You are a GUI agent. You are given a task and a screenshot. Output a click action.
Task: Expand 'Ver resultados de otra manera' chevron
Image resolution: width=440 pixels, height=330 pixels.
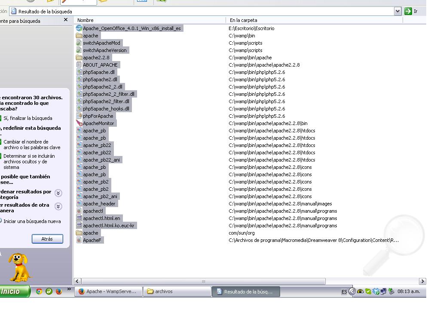click(x=58, y=207)
